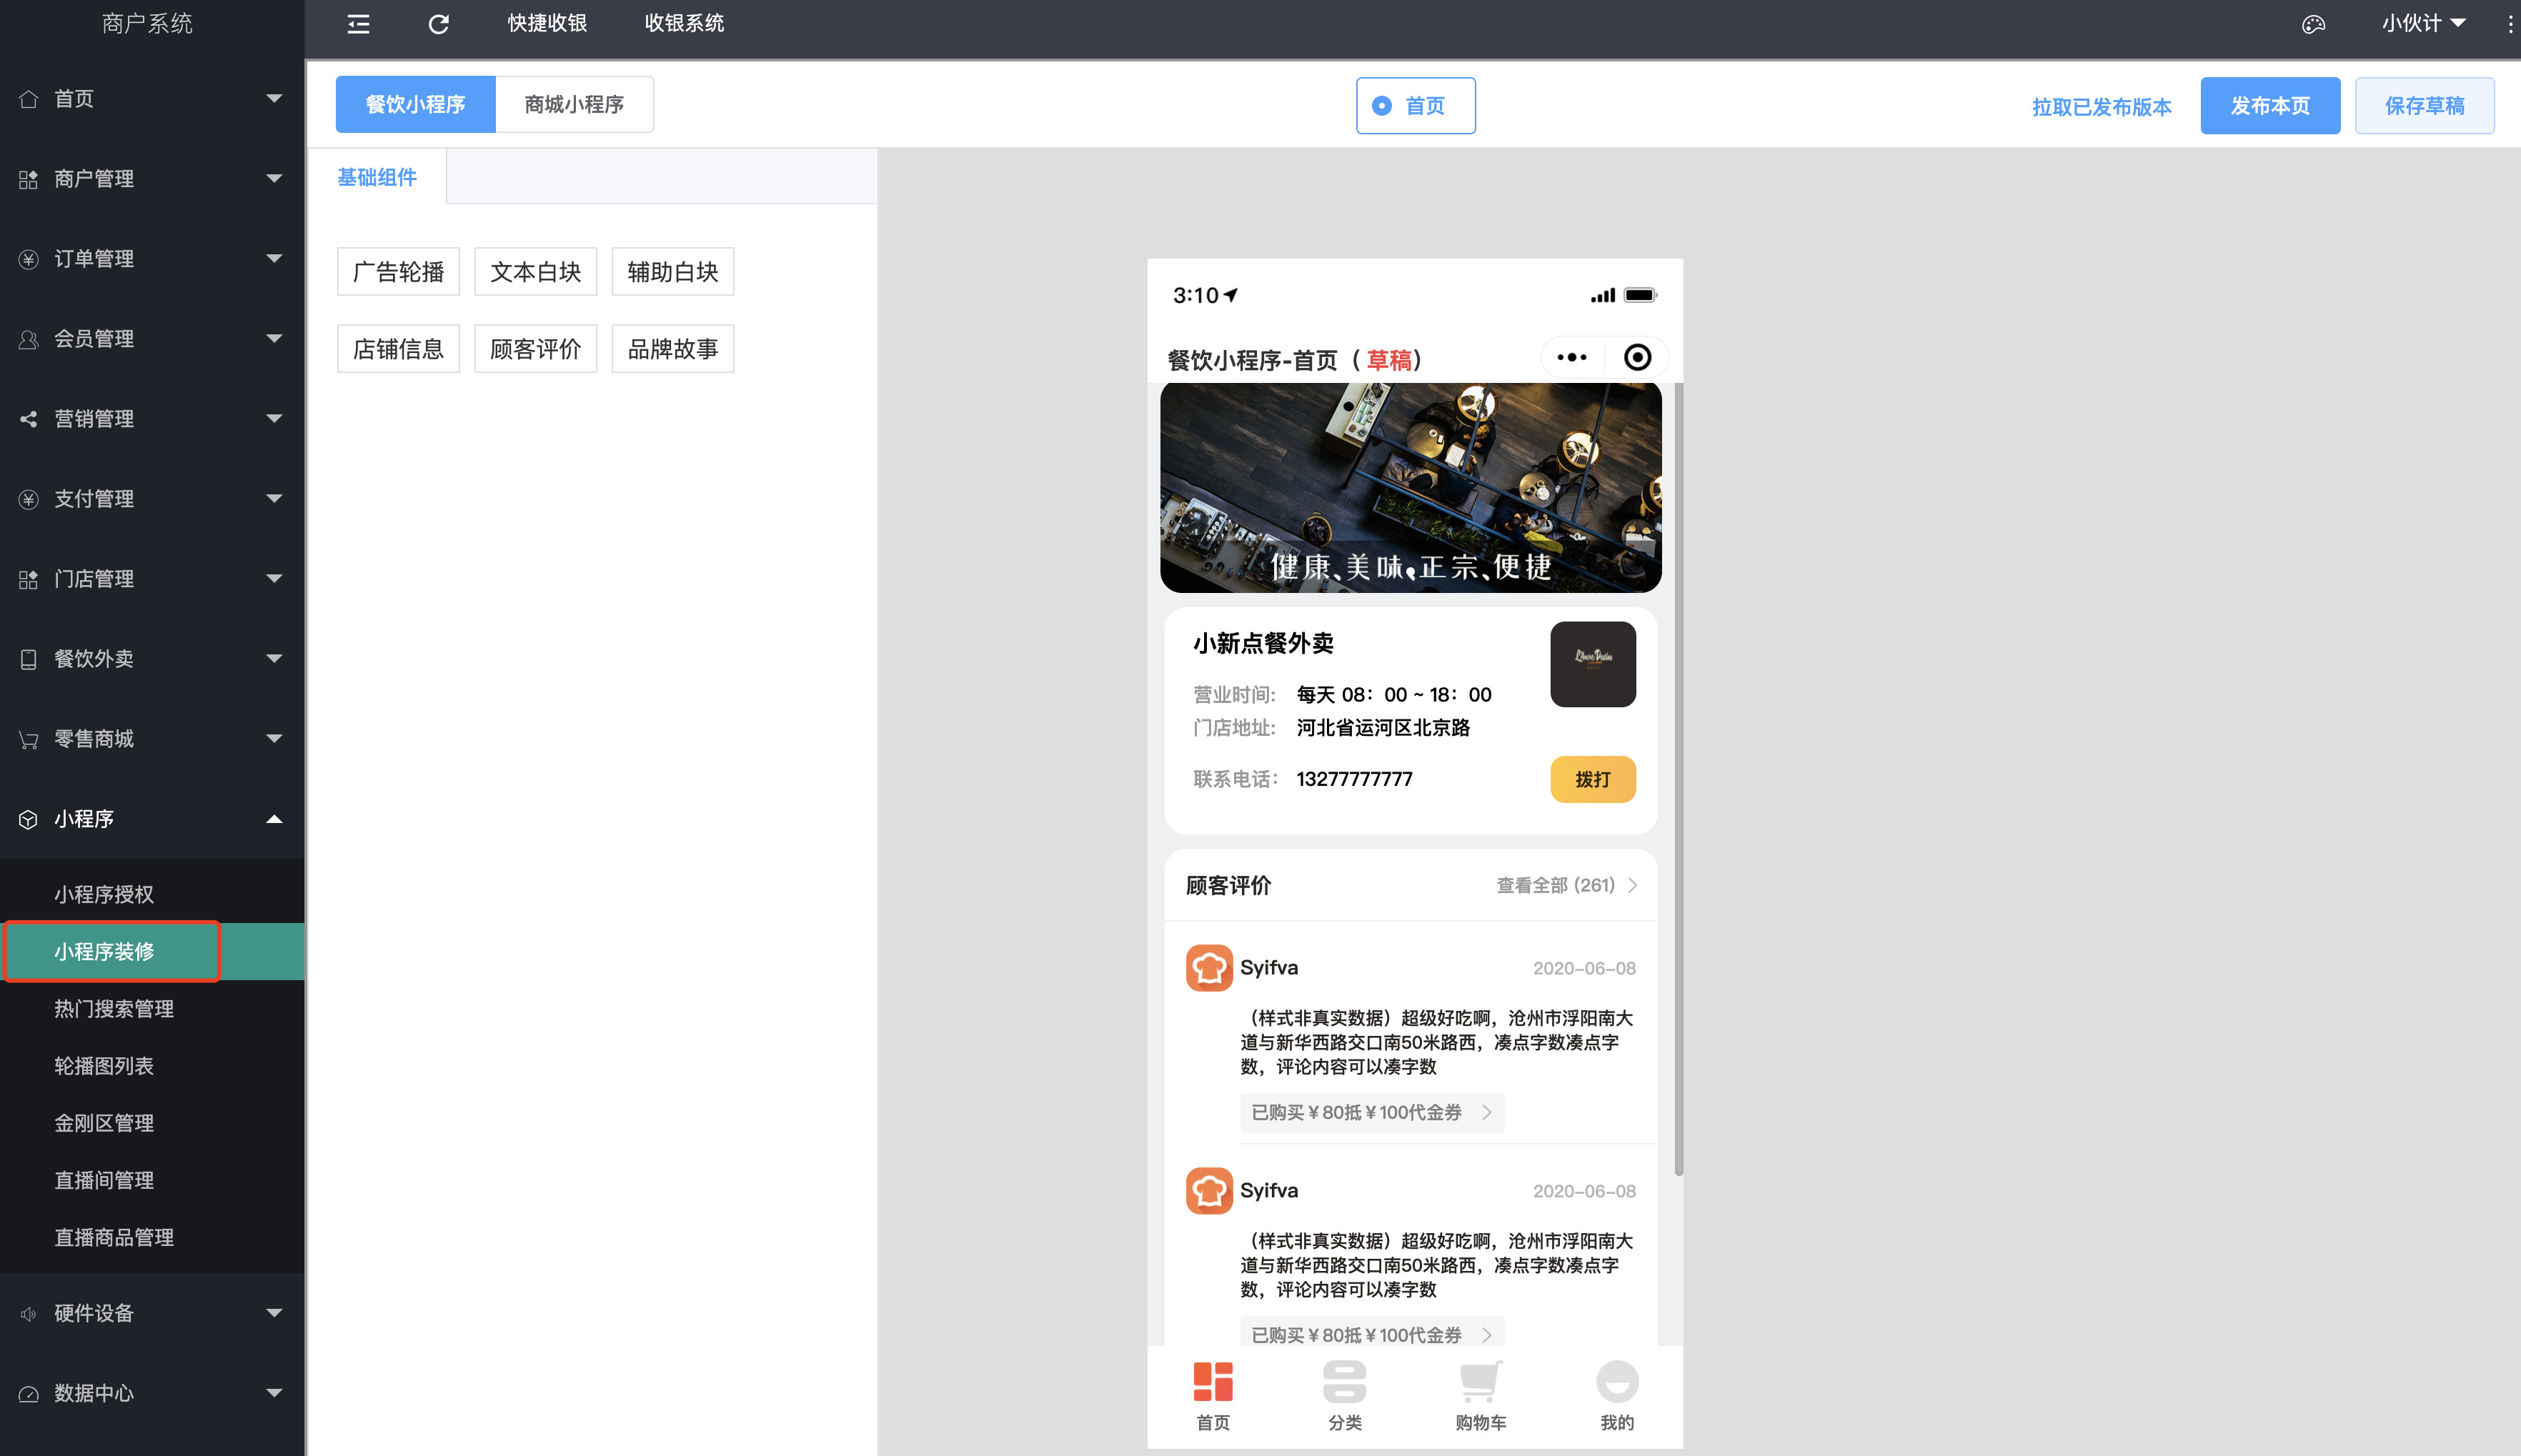This screenshot has width=2521, height=1456.
Task: Click the 商户管理 grid icon
Action: (x=28, y=179)
